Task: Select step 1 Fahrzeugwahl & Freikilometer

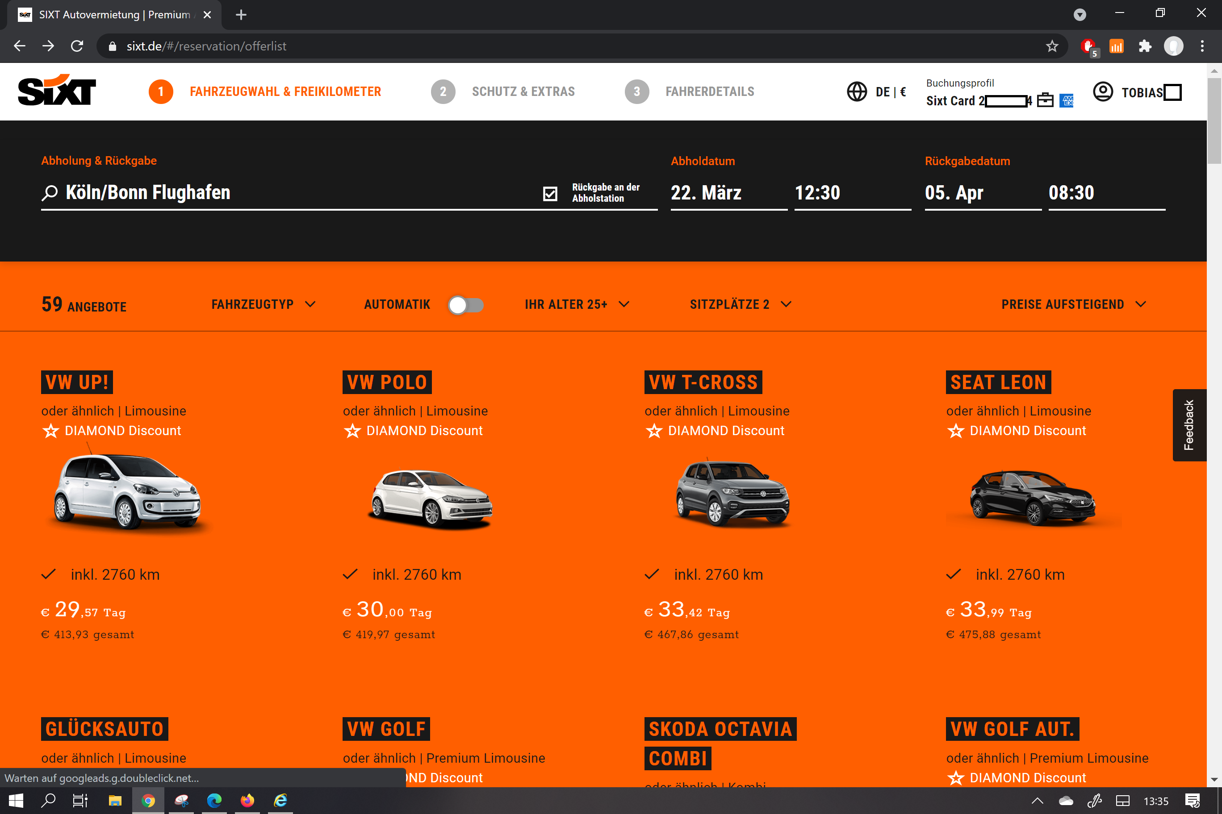Action: pos(265,91)
